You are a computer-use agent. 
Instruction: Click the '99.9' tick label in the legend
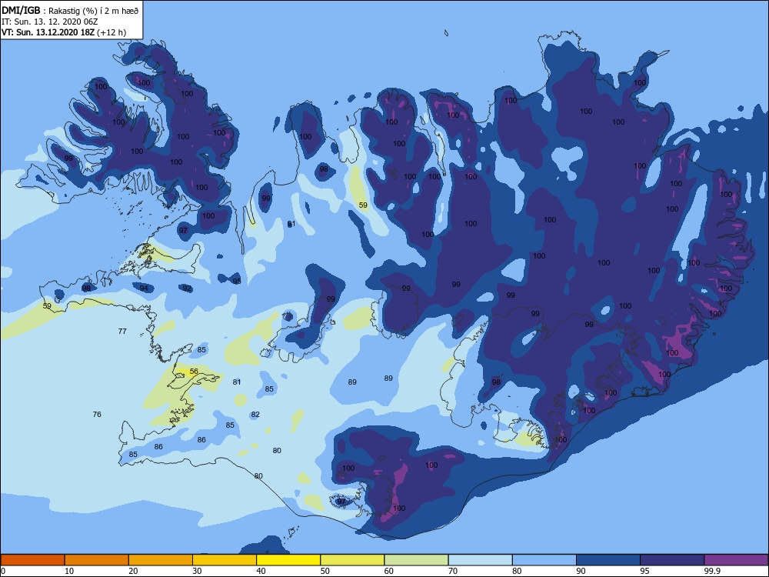[711, 571]
